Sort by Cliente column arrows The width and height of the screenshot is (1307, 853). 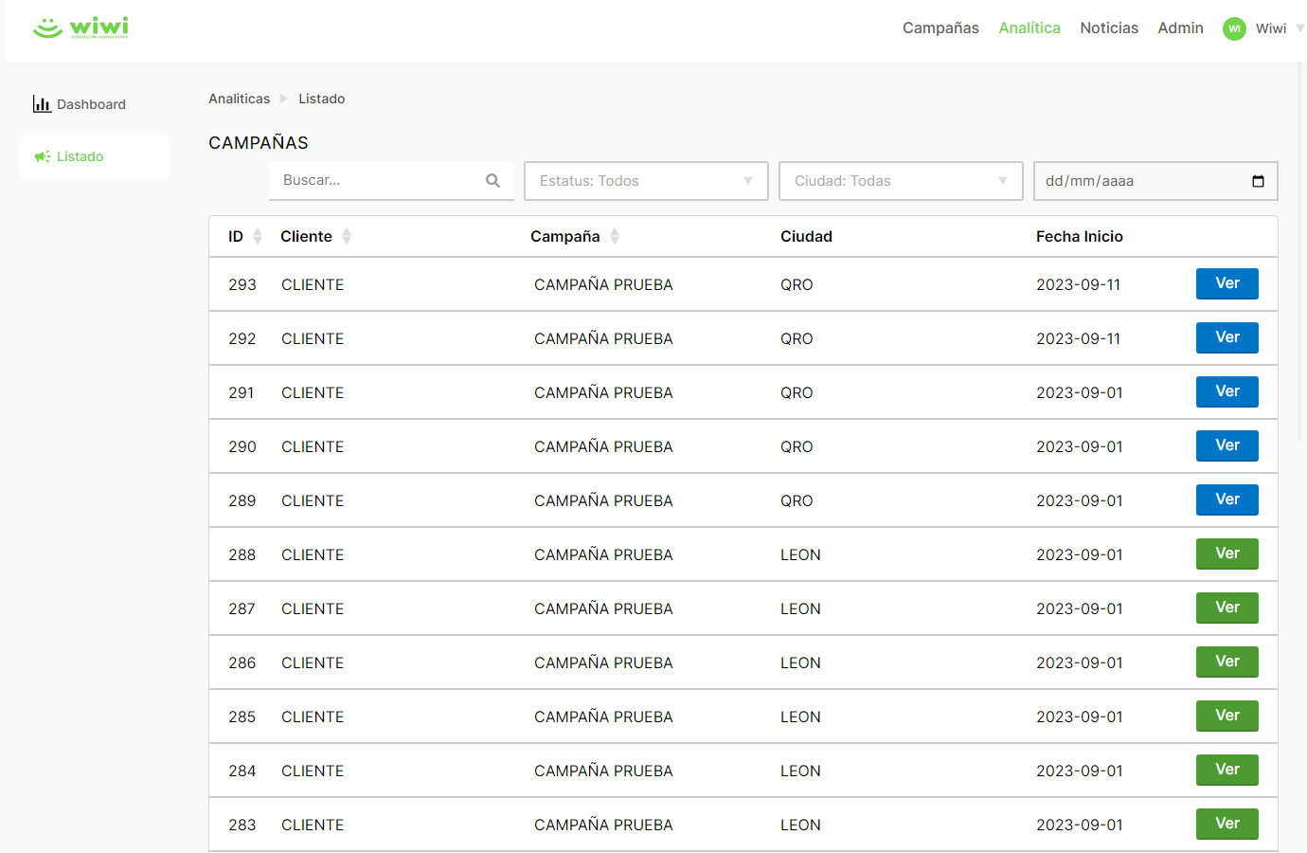point(347,236)
